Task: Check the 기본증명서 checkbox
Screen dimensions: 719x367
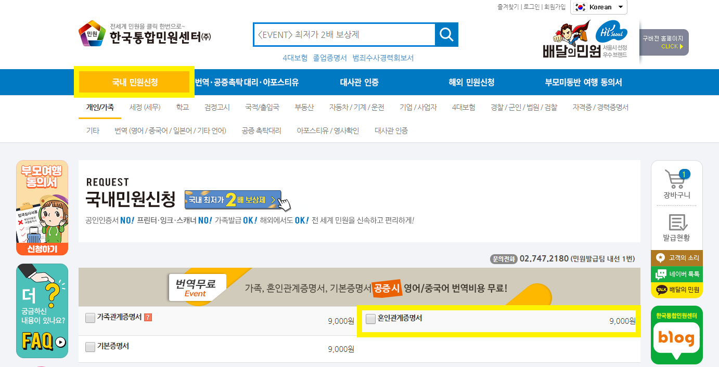Action: 91,347
